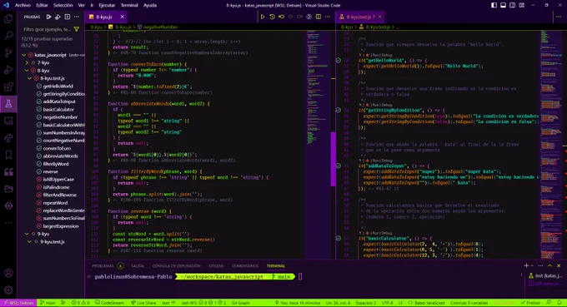Switch to Consola de depuración tab
567x307 pixels.
coord(176,266)
